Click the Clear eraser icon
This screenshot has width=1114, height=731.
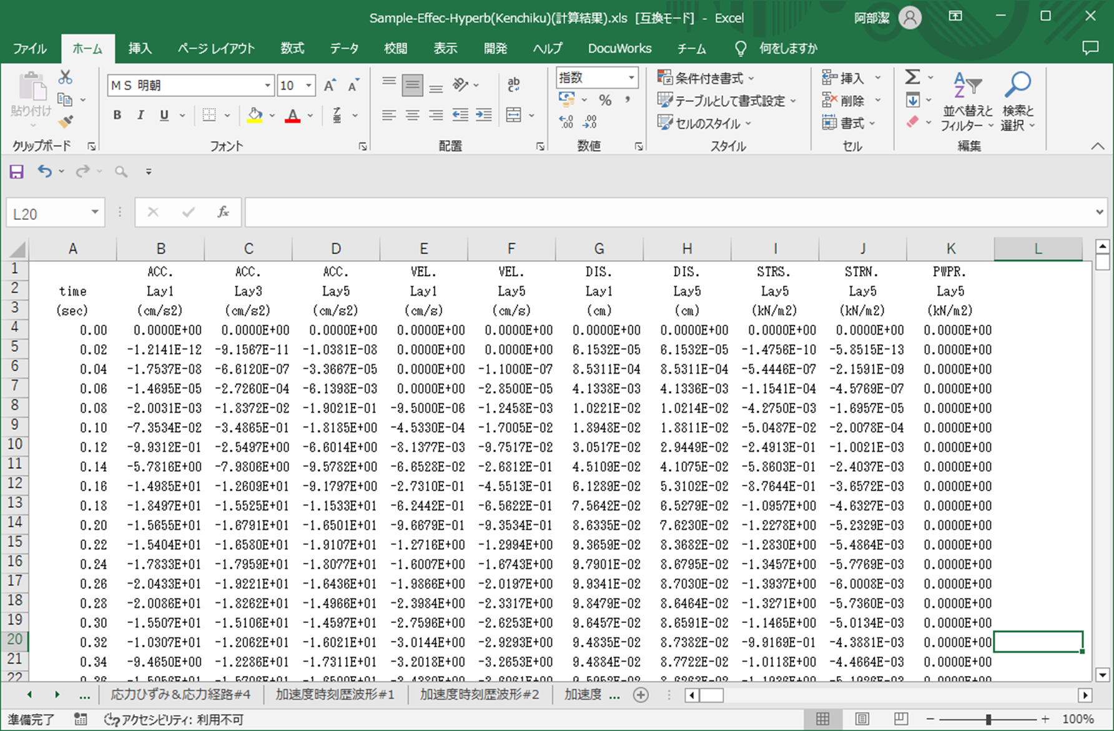coord(912,122)
